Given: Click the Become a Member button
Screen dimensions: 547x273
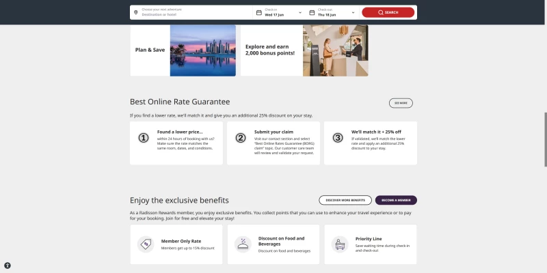Looking at the screenshot, I should tap(396, 200).
